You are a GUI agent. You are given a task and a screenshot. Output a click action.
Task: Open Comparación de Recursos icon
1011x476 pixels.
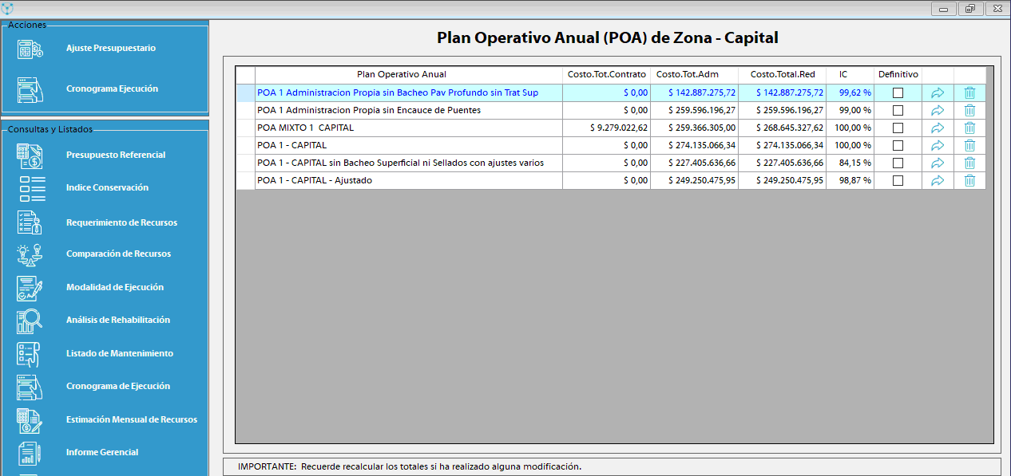30,254
